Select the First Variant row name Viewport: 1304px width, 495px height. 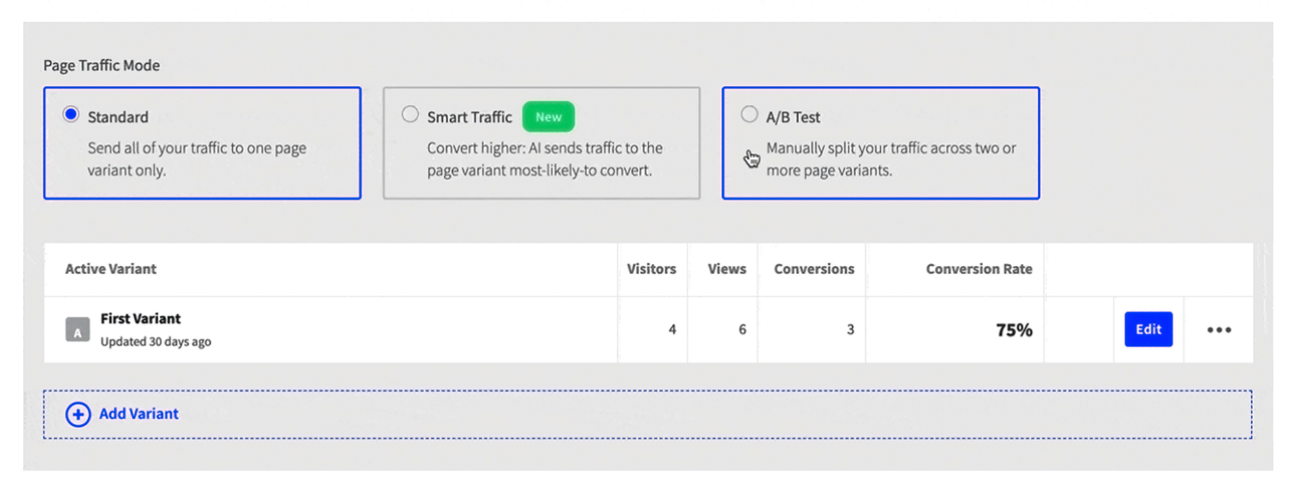coord(141,319)
